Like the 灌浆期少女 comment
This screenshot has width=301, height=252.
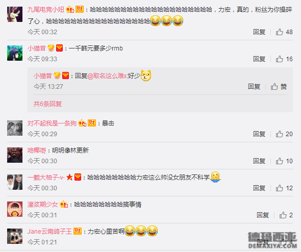pyautogui.click(x=286, y=215)
